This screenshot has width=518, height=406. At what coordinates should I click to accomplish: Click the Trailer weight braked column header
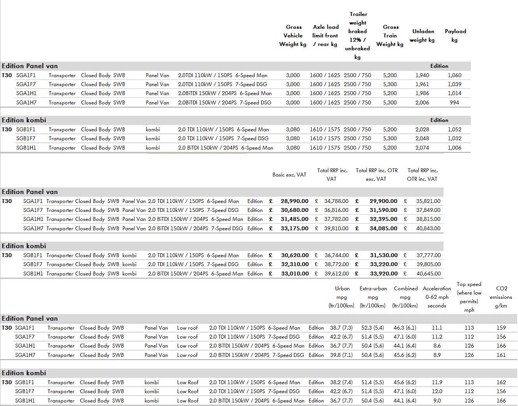[x=357, y=35]
